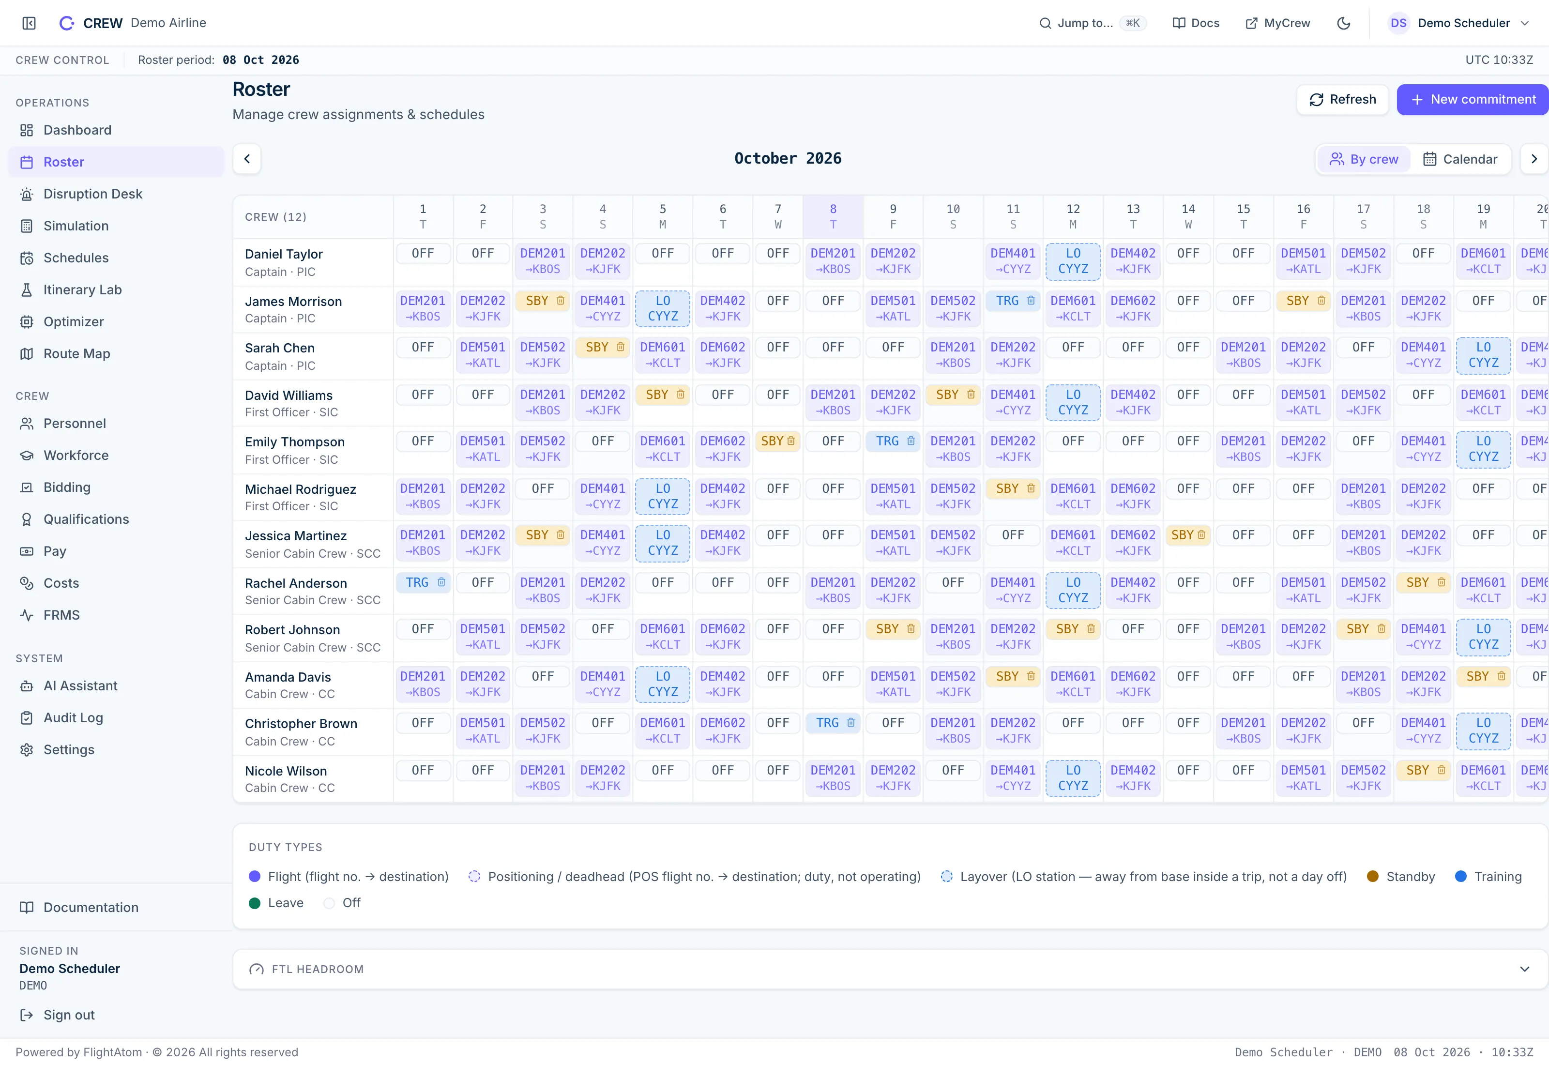Switch to Calendar view

point(1459,159)
